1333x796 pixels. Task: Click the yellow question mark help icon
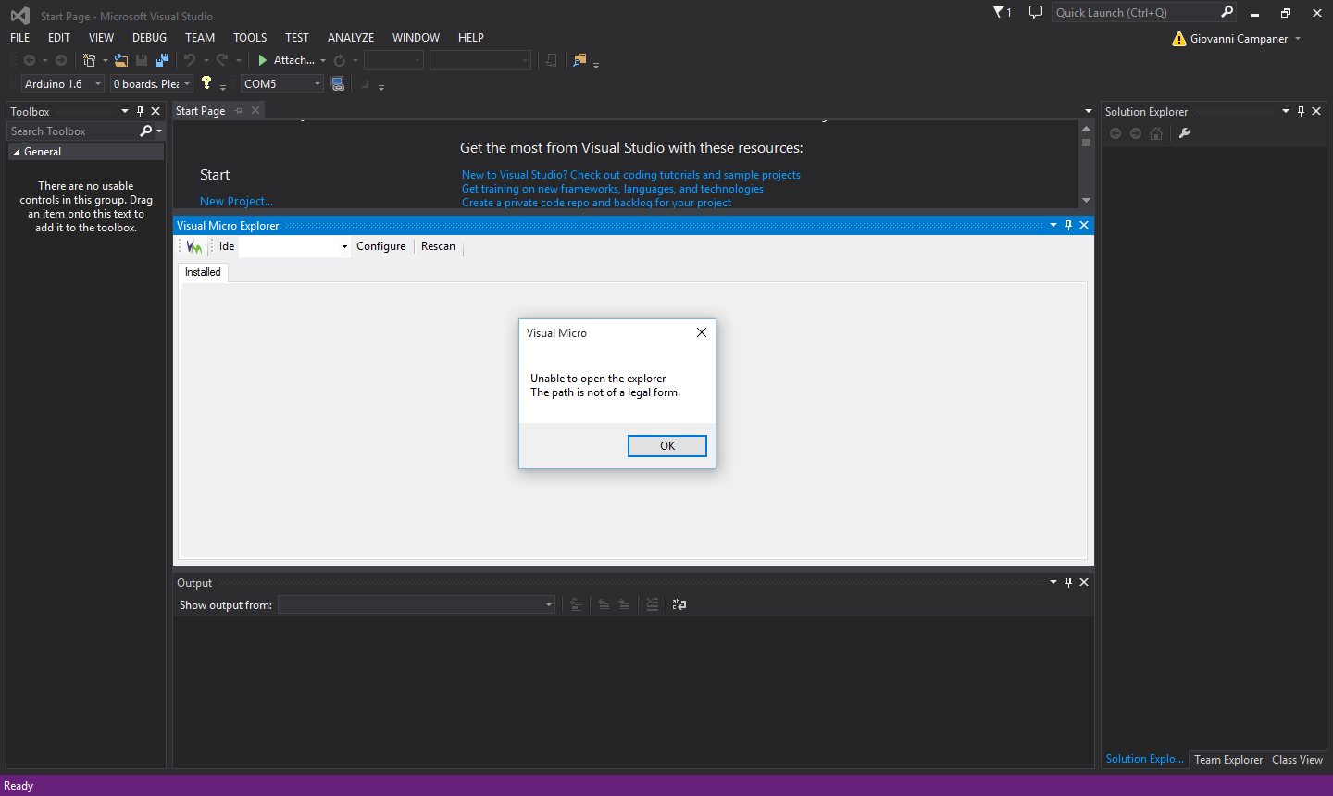(x=206, y=82)
